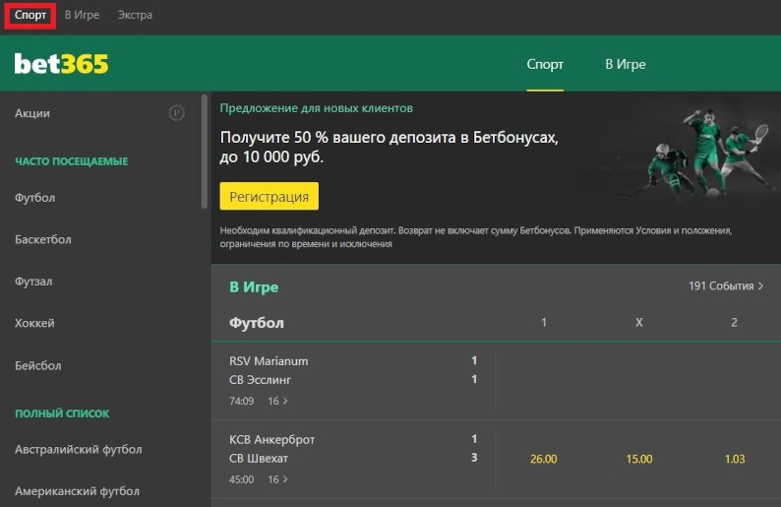
Task: Switch to В Игре tab in green header
Action: tap(625, 64)
